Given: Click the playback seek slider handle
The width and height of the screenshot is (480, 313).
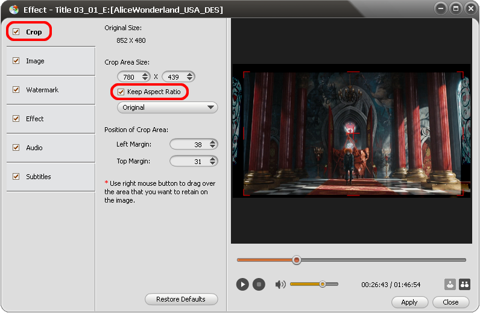Looking at the screenshot, I should [x=296, y=260].
